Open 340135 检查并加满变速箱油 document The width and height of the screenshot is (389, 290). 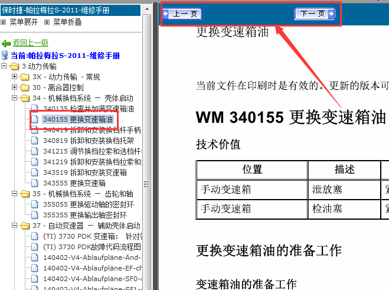(89, 109)
